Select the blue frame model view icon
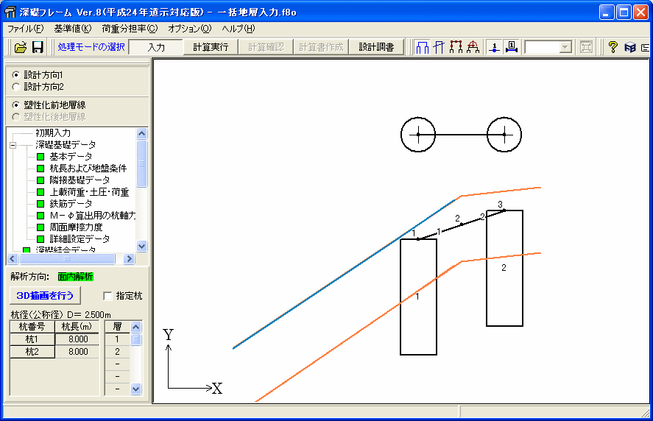The image size is (653, 421). click(x=423, y=47)
